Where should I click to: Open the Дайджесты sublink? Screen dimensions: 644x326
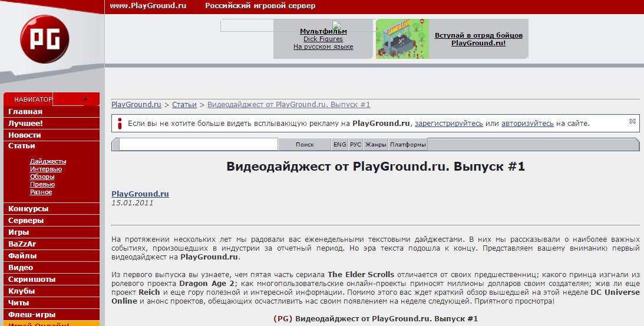point(48,161)
